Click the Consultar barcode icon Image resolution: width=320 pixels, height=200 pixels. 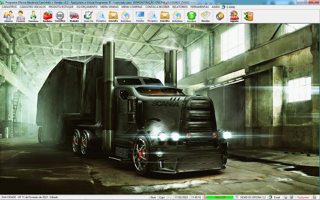[x=60, y=16]
